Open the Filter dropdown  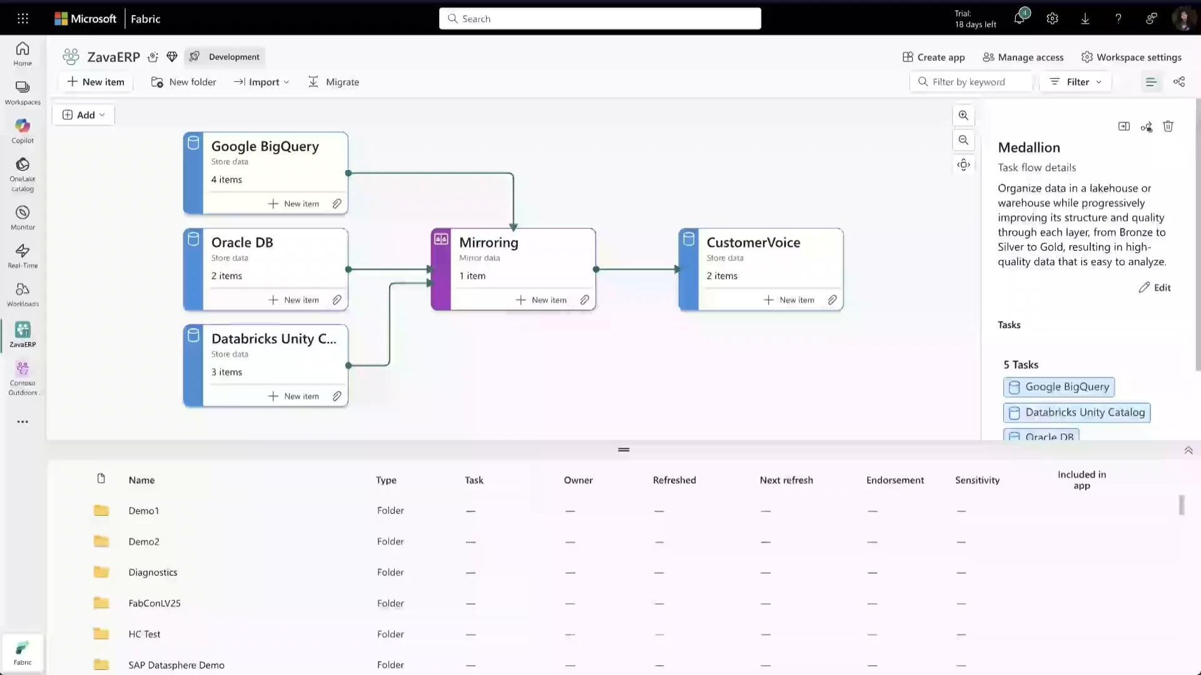[x=1075, y=82]
